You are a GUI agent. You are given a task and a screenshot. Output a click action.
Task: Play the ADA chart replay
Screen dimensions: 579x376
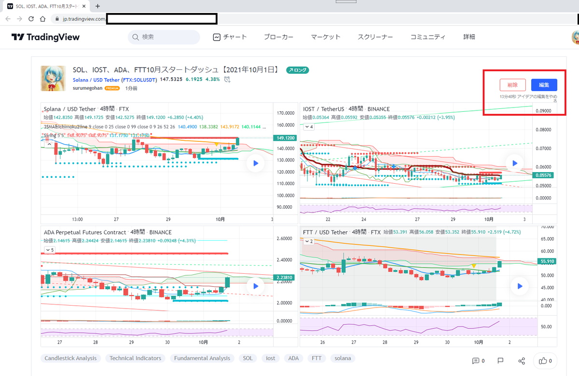[x=256, y=286]
